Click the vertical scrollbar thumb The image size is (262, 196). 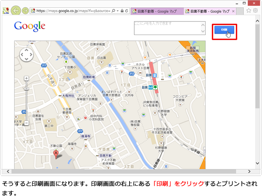point(257,66)
